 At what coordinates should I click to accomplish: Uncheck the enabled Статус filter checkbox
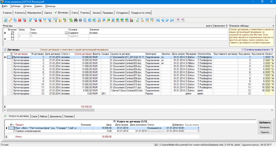pos(12,33)
